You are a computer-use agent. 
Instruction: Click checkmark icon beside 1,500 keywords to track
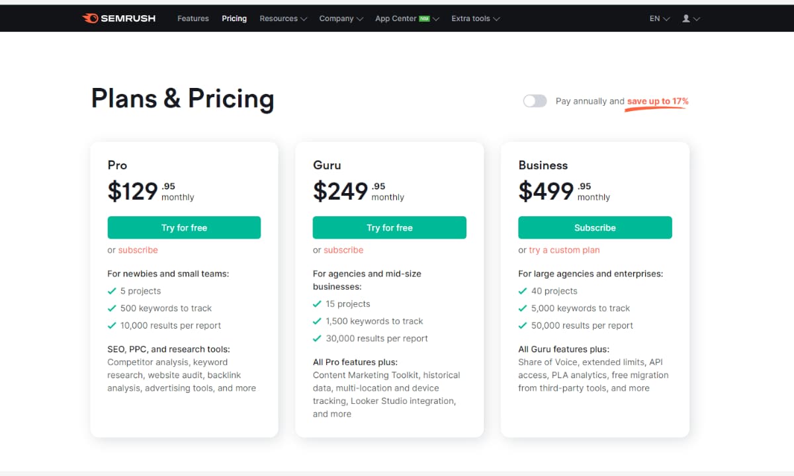tap(317, 321)
